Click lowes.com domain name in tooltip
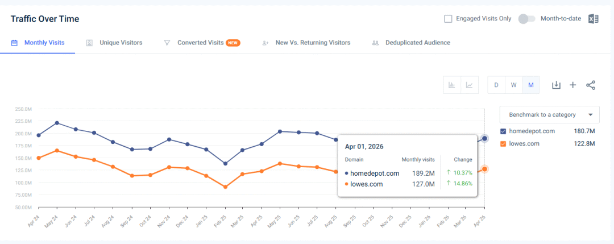614x244 pixels. click(x=367, y=184)
